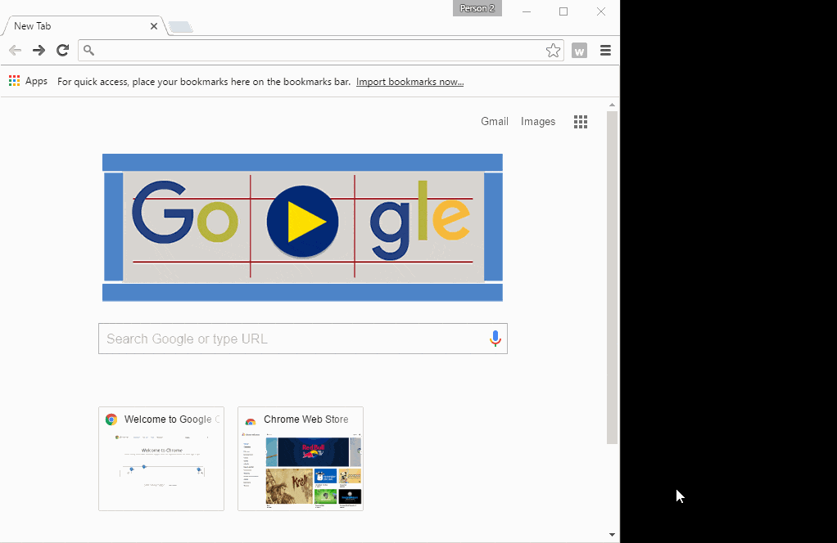Viewport: 837px width, 543px height.
Task: Open the Chrome Web Store thumbnail
Action: (x=301, y=459)
